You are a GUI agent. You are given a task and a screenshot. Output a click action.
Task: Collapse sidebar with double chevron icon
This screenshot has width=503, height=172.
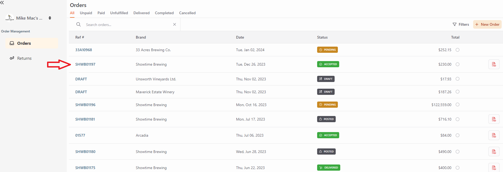pos(2,2)
